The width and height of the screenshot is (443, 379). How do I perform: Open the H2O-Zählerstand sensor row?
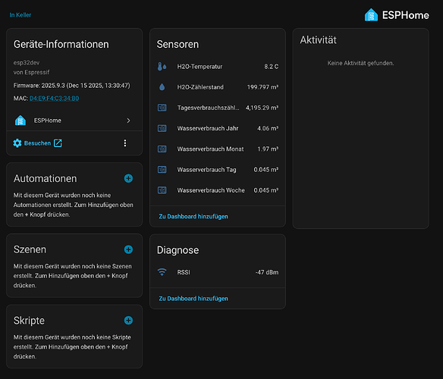pos(218,87)
